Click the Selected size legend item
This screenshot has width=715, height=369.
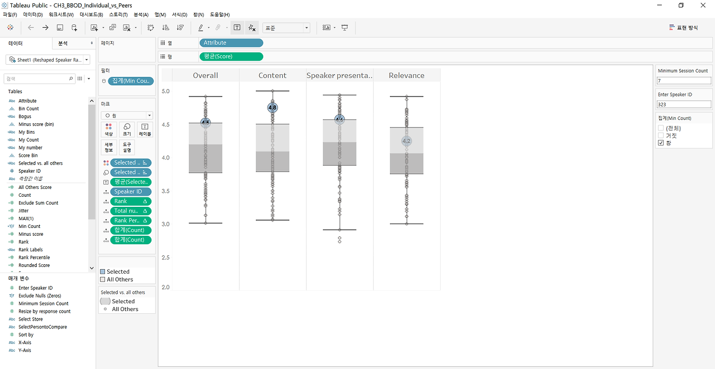118,301
